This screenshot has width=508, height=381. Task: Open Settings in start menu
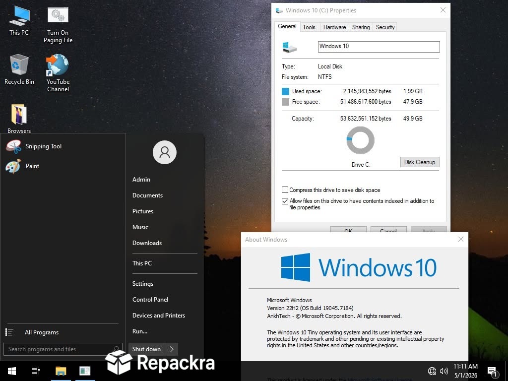143,284
